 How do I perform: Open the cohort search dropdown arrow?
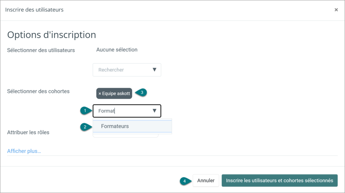click(x=154, y=111)
